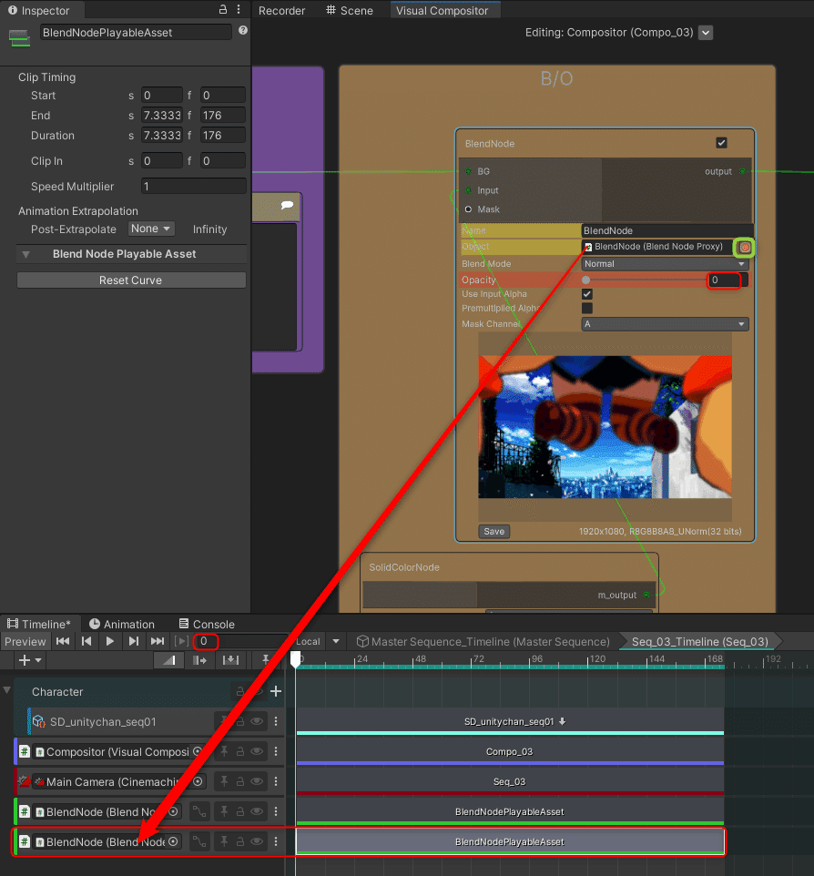The width and height of the screenshot is (814, 876).
Task: Click the Speed Multiplier field
Action: tap(193, 186)
